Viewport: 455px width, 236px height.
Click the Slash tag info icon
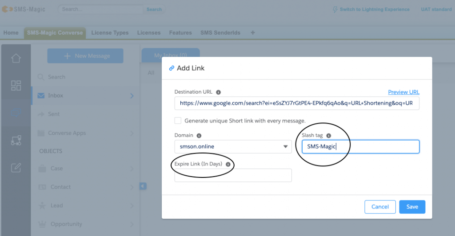328,135
